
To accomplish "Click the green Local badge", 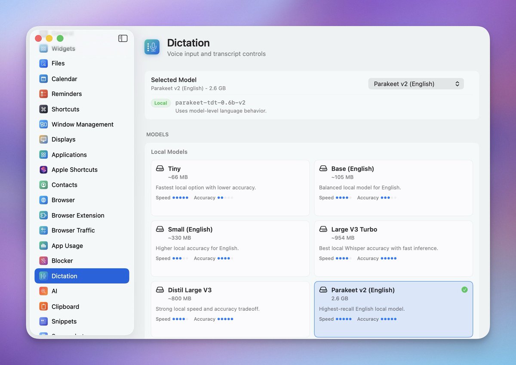I will click(161, 103).
